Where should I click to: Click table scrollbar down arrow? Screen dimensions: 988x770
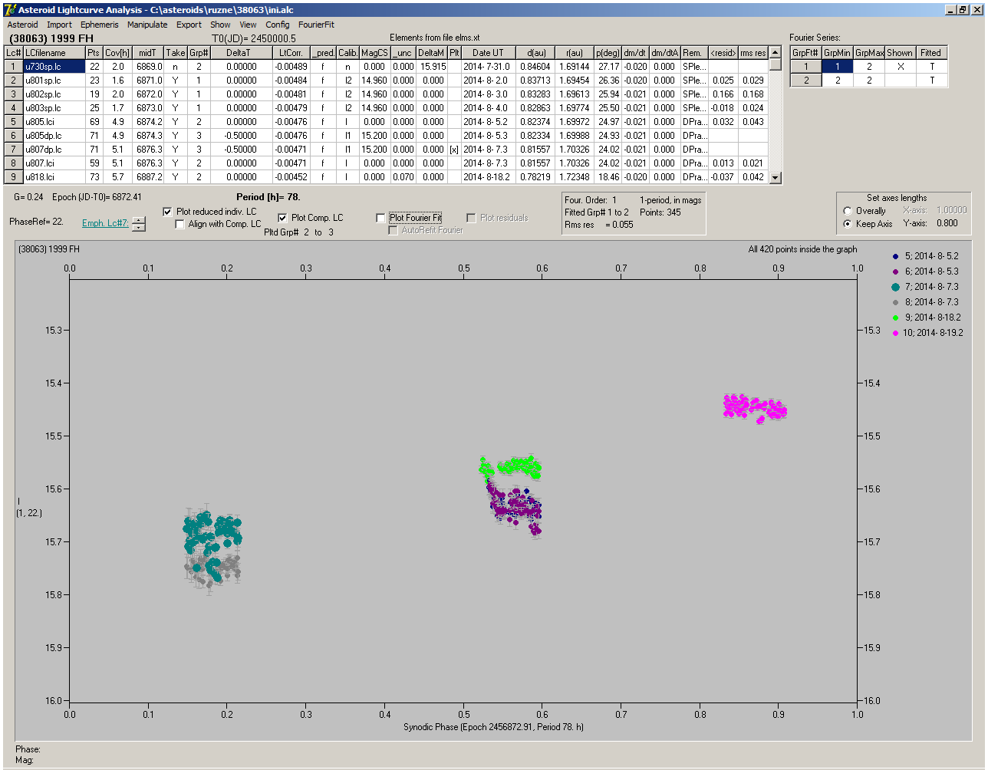point(776,178)
